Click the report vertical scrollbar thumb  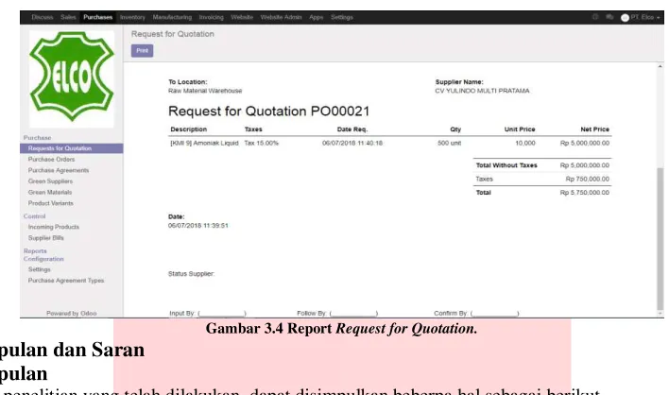point(660,238)
